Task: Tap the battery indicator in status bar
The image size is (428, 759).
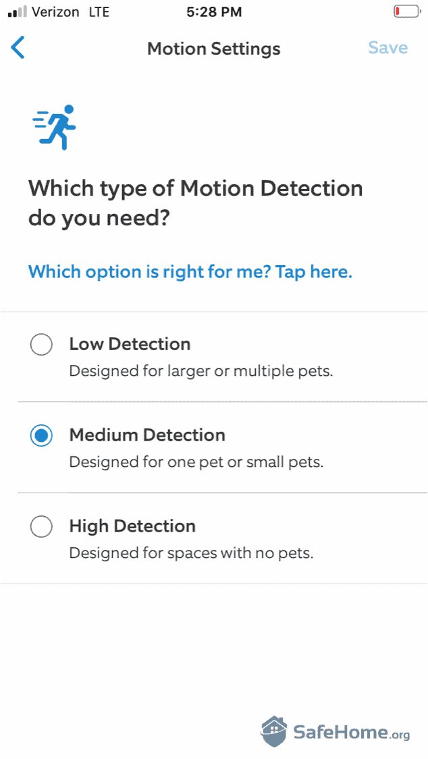Action: pos(406,11)
